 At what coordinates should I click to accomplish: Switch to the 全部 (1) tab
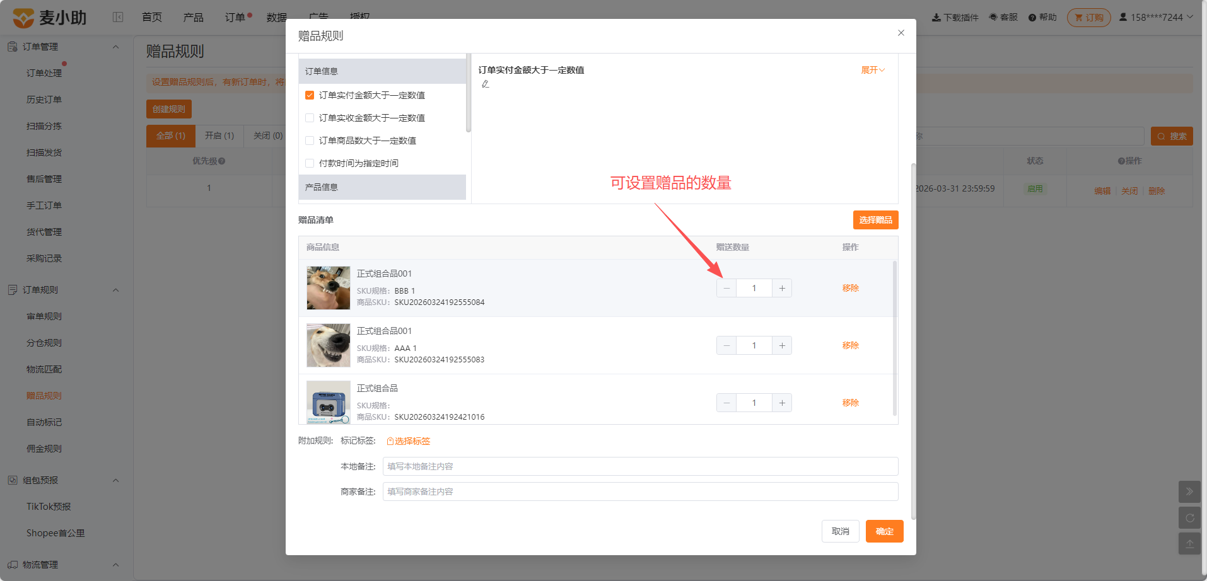171,135
